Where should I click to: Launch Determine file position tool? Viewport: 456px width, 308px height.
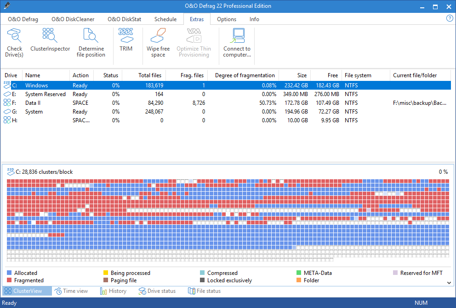(x=91, y=43)
